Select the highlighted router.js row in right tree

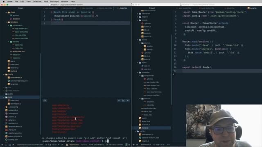point(151,128)
